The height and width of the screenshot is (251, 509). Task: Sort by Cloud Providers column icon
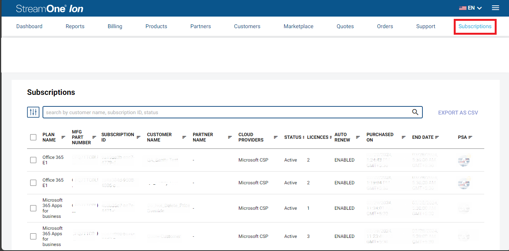point(276,137)
